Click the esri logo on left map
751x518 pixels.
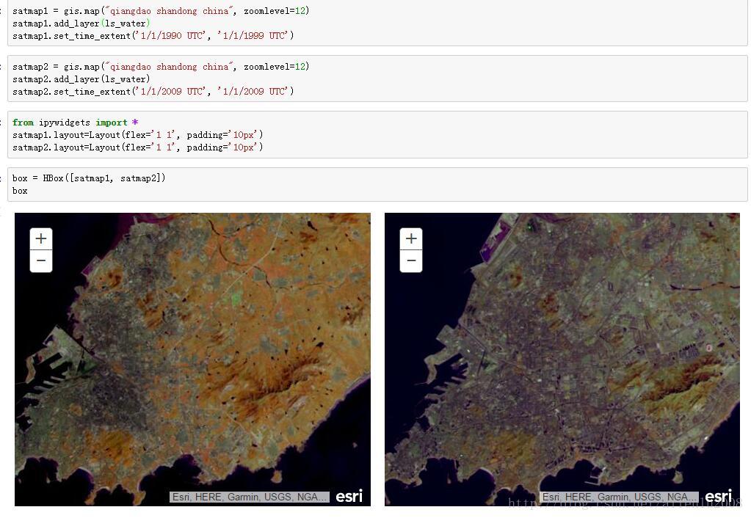[349, 497]
